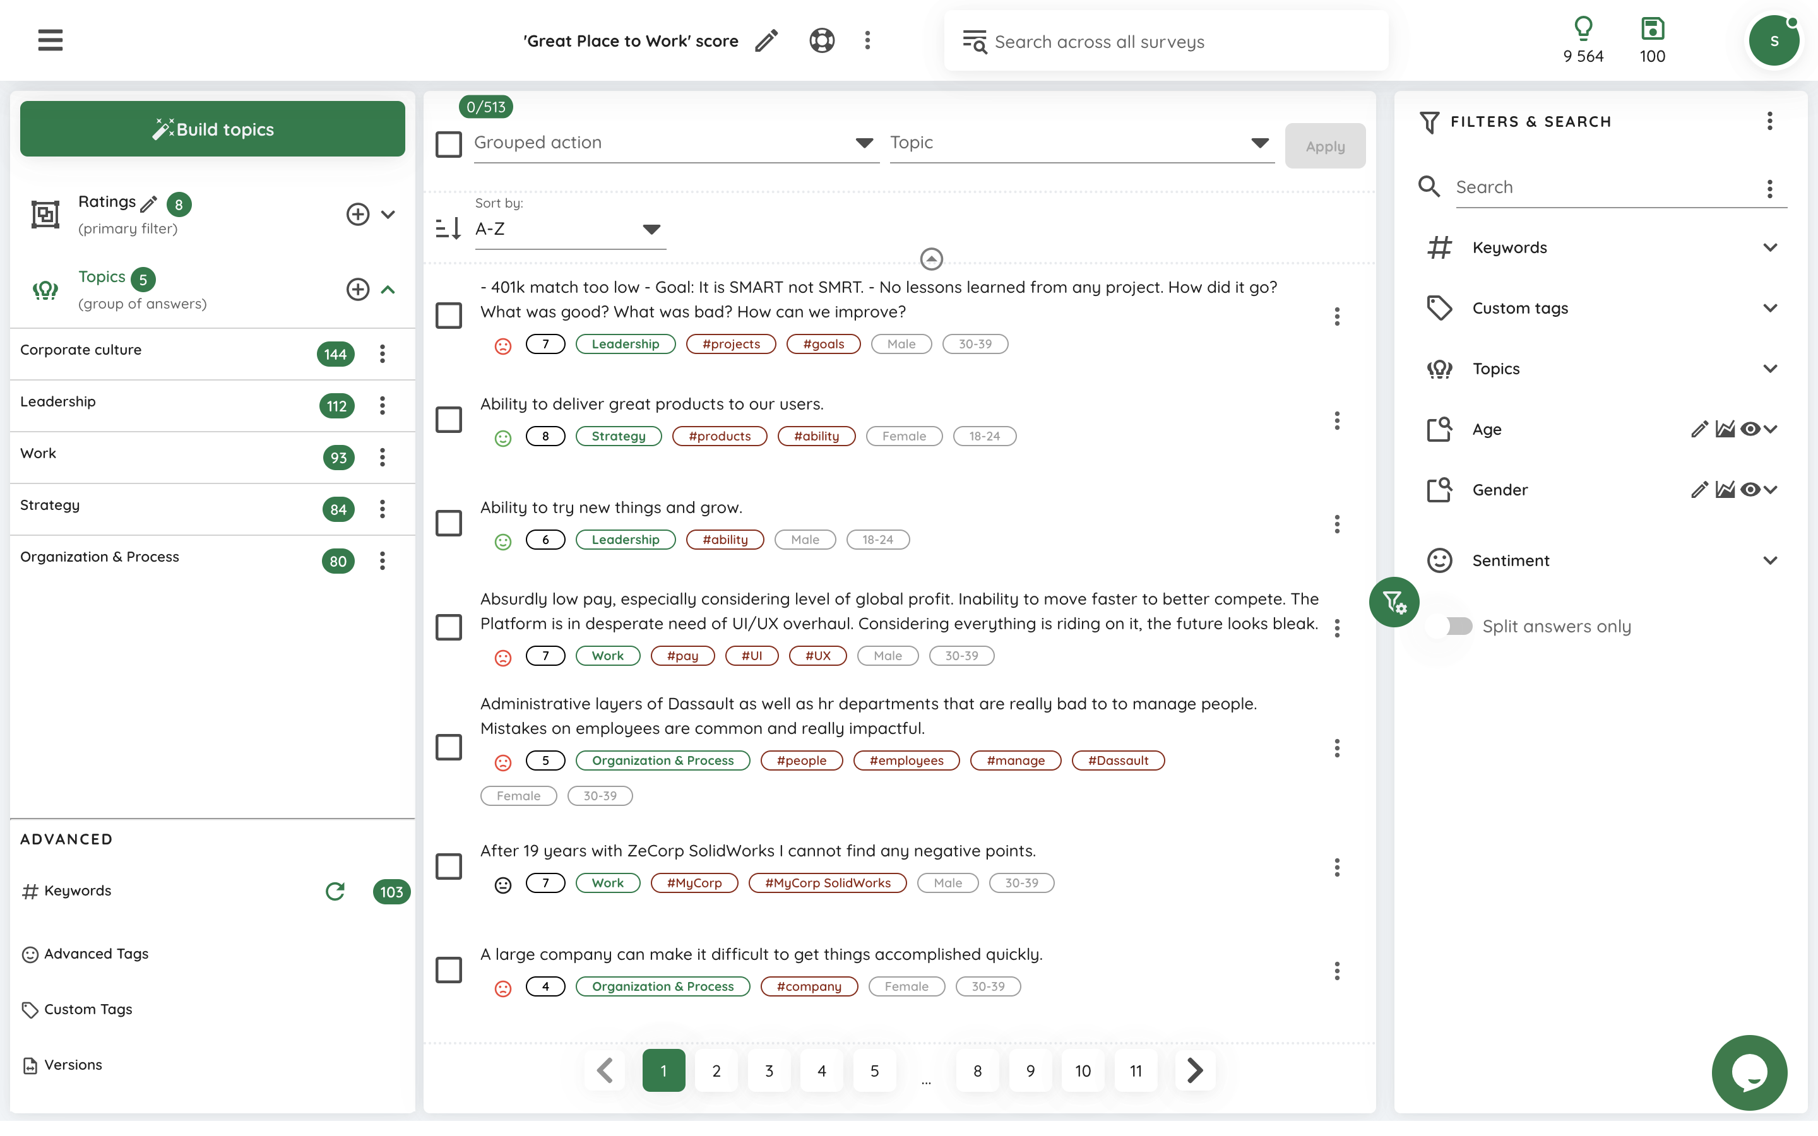Click the add icon next to Topics
Viewport: 1818px width, 1136px height.
tap(357, 289)
